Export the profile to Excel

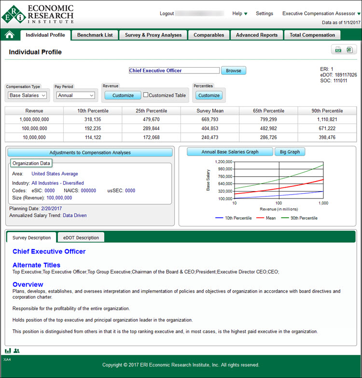(x=349, y=50)
